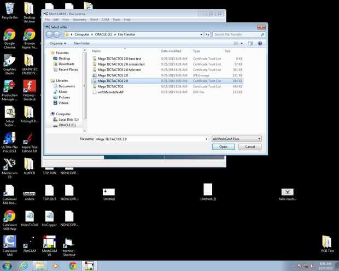Image resolution: width=339 pixels, height=271 pixels.
Task: Open the All MeshCAM Files type dropdown
Action: point(237,139)
